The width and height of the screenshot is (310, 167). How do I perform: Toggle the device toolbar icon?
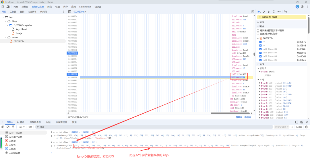8,7
